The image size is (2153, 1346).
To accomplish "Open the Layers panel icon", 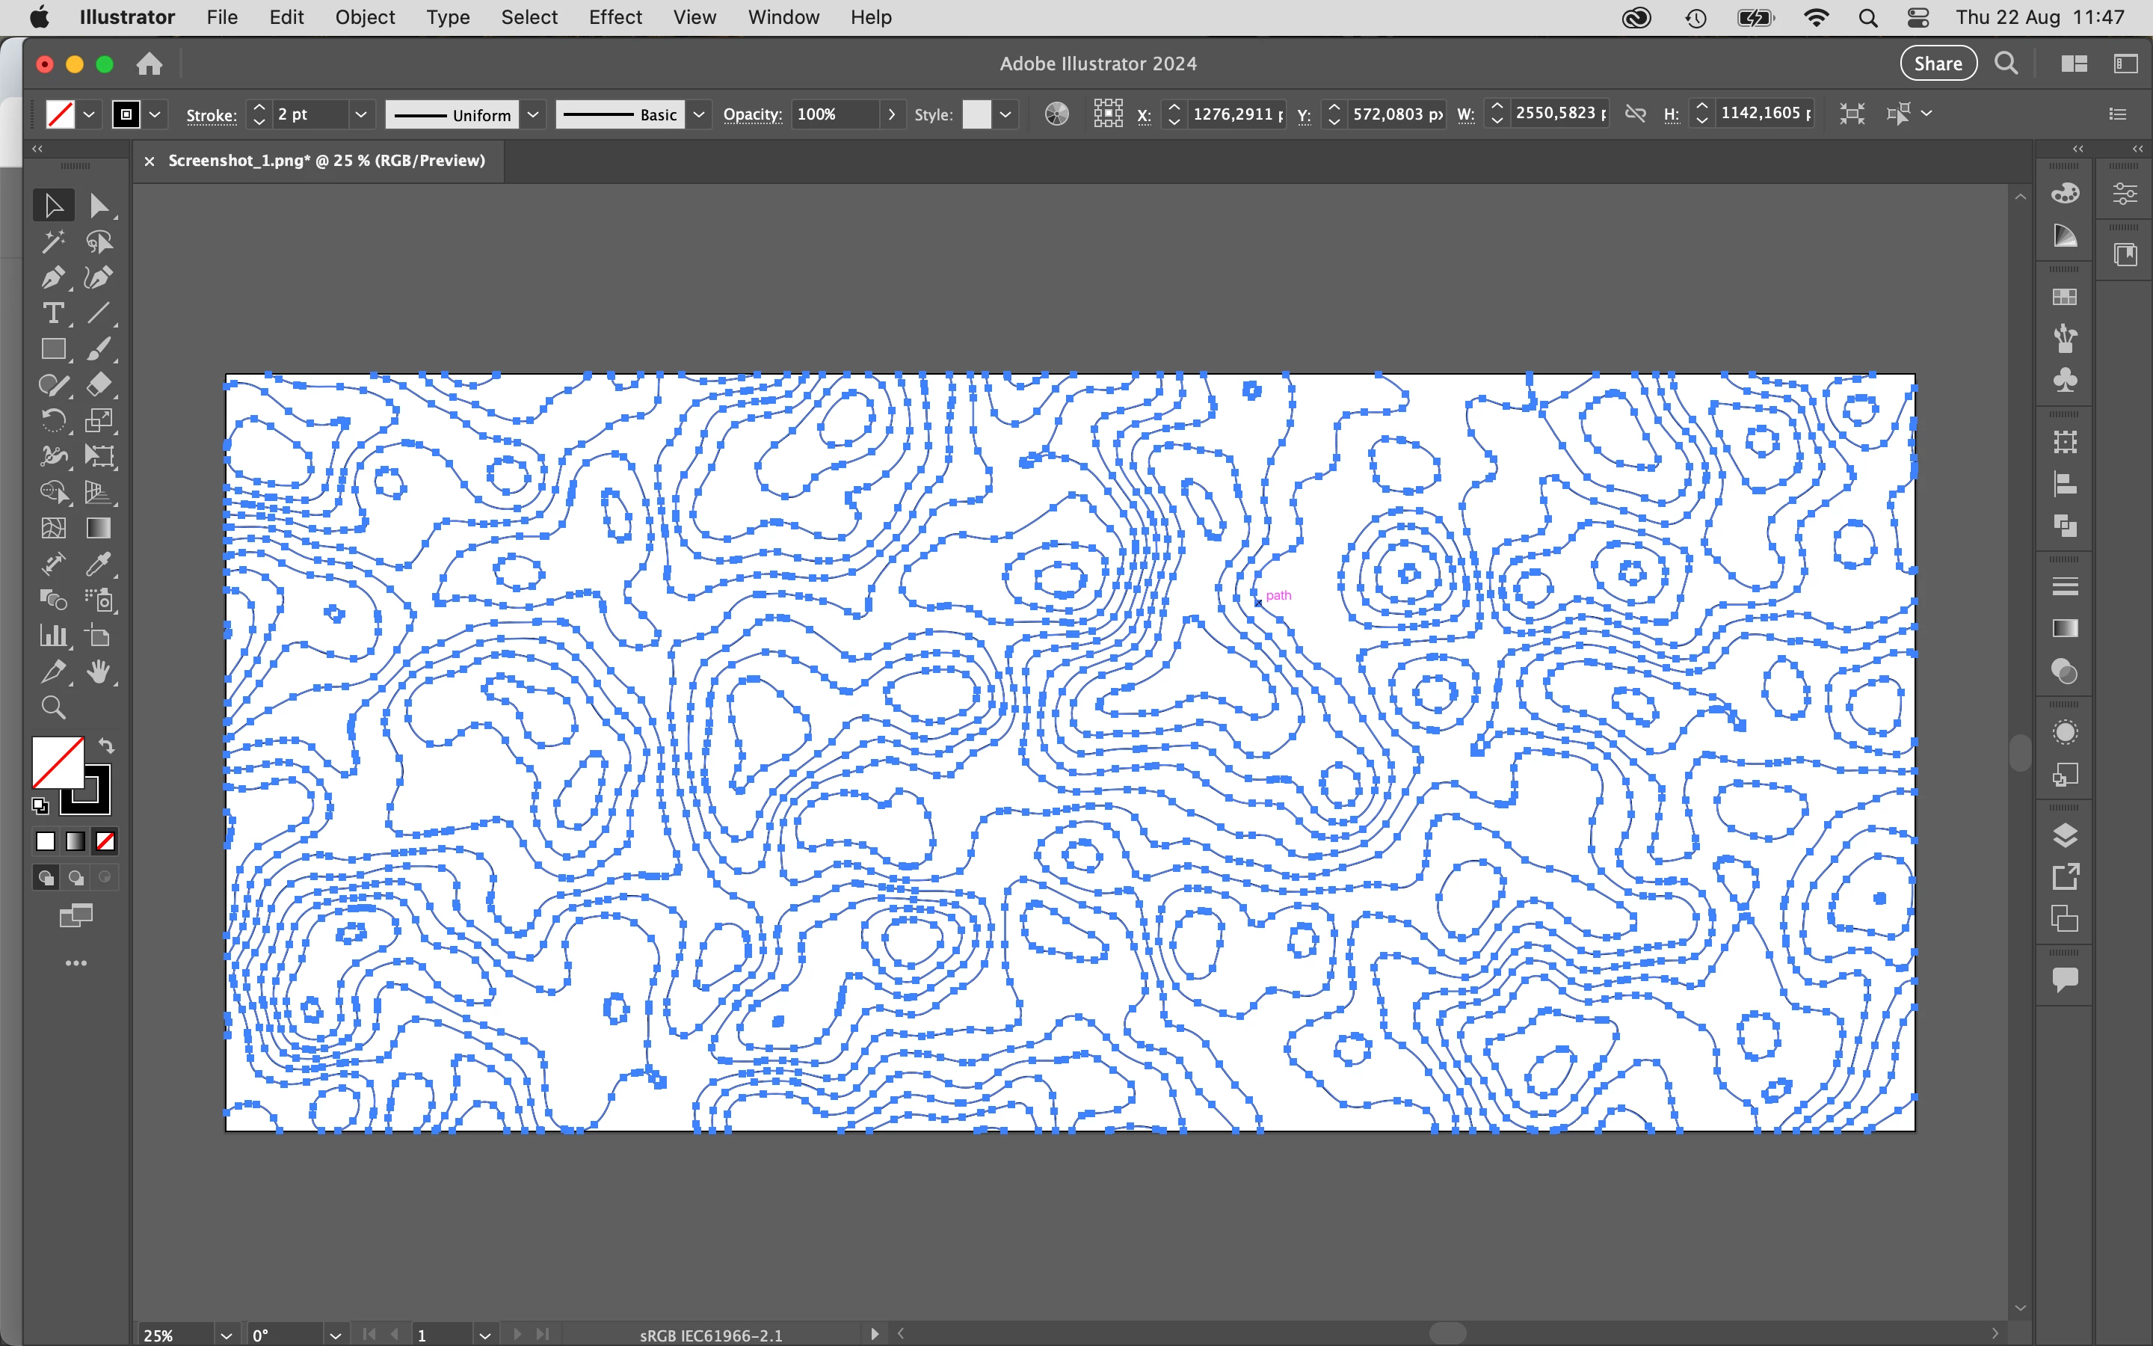I will pyautogui.click(x=2064, y=835).
